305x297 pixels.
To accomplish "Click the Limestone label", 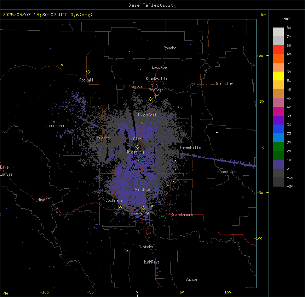I will click(54, 126).
